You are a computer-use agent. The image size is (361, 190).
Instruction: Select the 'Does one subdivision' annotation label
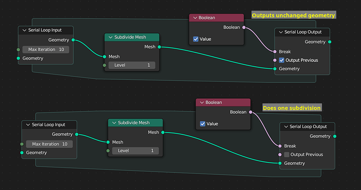pos(292,108)
